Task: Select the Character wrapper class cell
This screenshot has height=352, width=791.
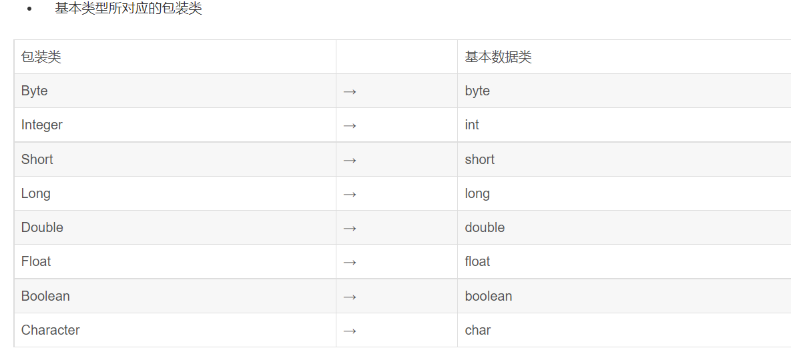Action: click(x=175, y=331)
